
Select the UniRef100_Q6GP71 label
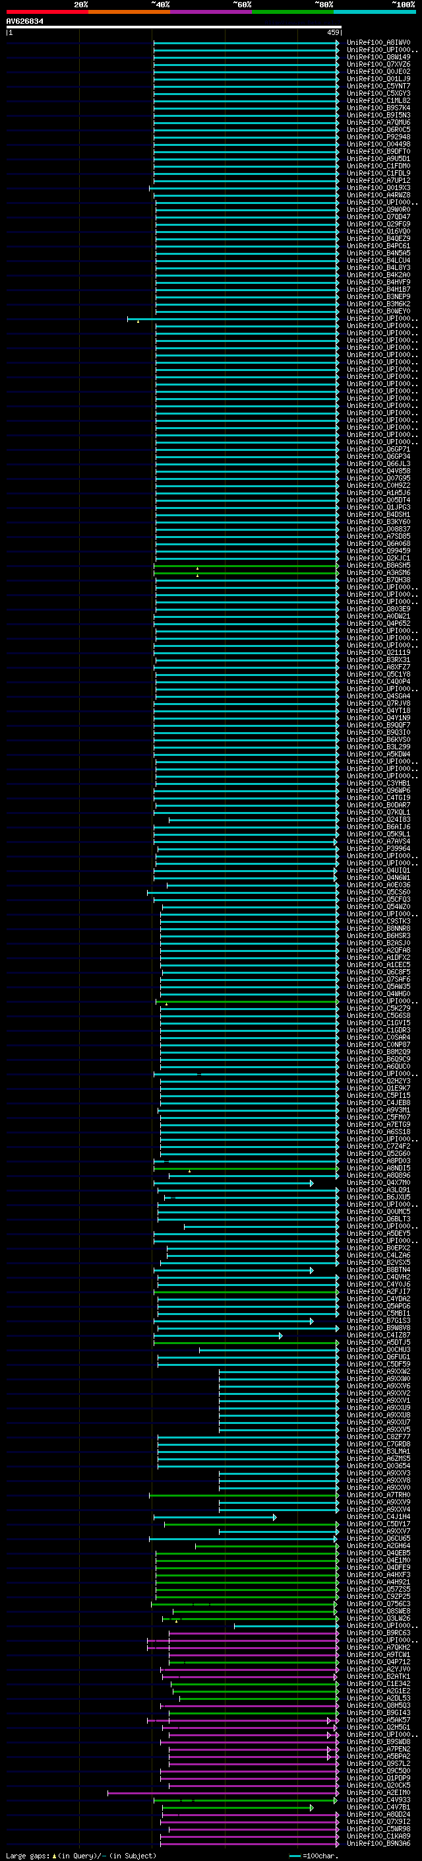point(378,450)
